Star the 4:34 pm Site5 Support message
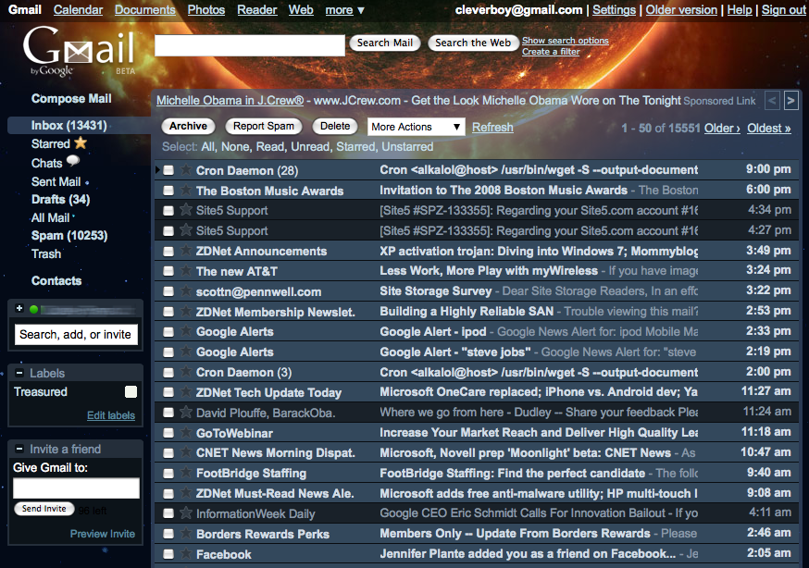Screen dimensions: 809x568 pos(186,210)
